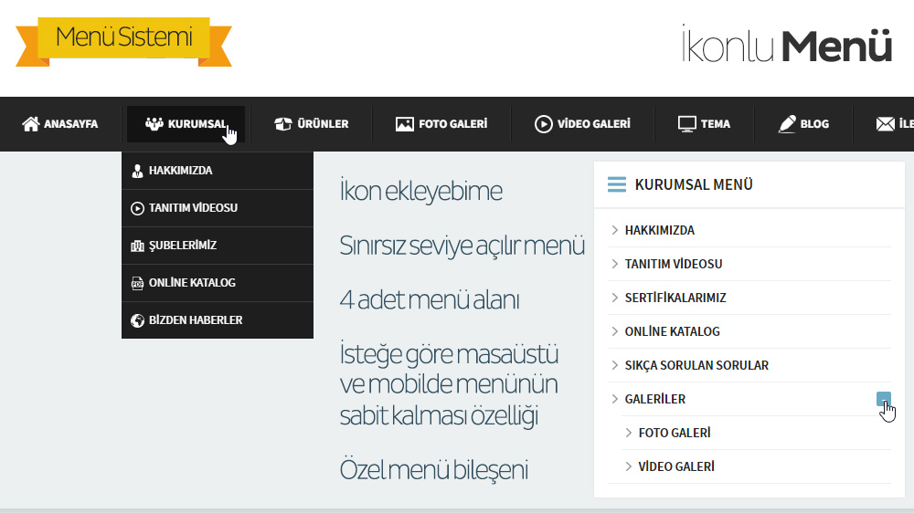The width and height of the screenshot is (914, 513).
Task: Open Tanıtım Videosu link in the sidebar
Action: point(674,264)
